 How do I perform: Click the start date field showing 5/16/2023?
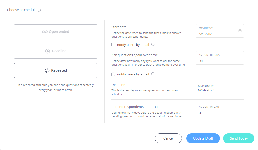(x=220, y=31)
